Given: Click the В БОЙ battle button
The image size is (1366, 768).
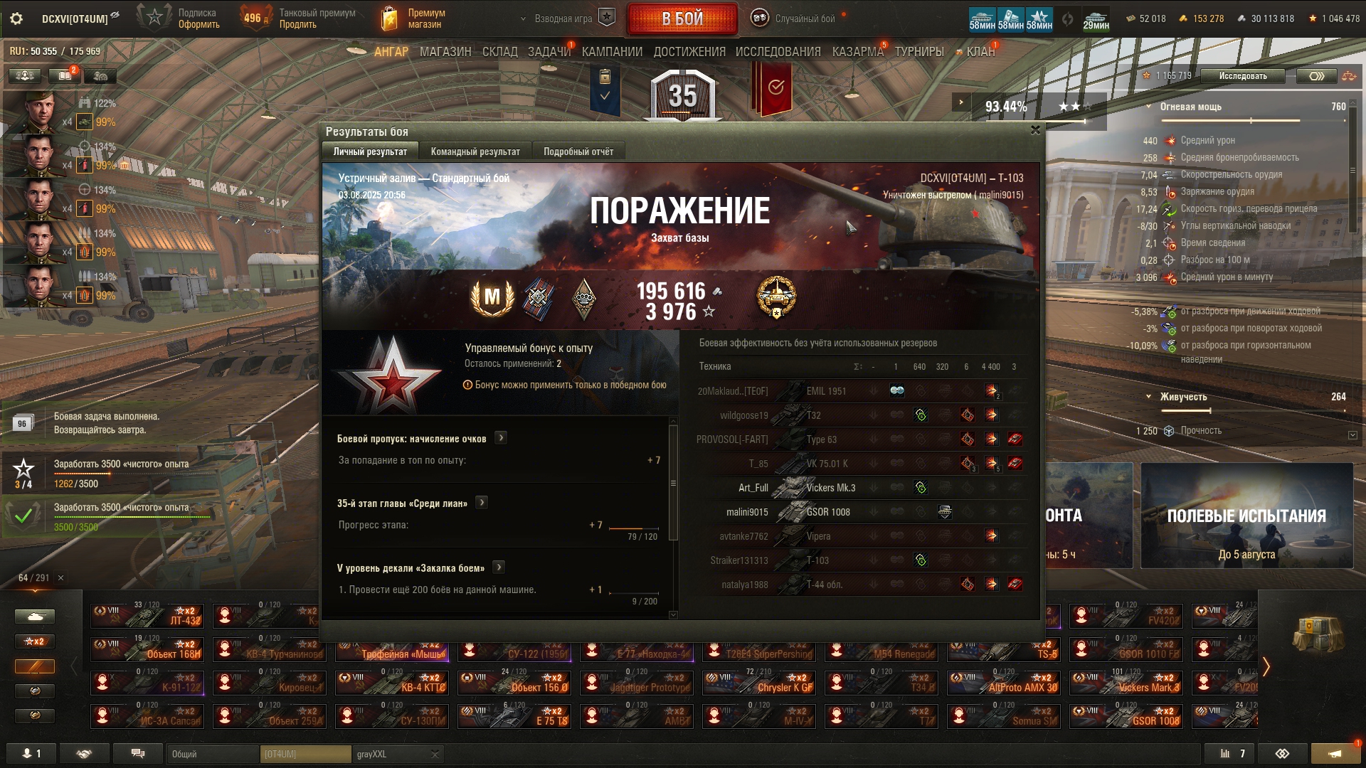Looking at the screenshot, I should 682,19.
